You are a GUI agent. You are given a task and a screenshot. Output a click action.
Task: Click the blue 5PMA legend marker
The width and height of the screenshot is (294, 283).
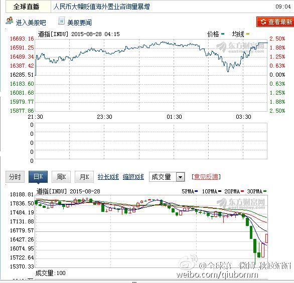[196, 191]
